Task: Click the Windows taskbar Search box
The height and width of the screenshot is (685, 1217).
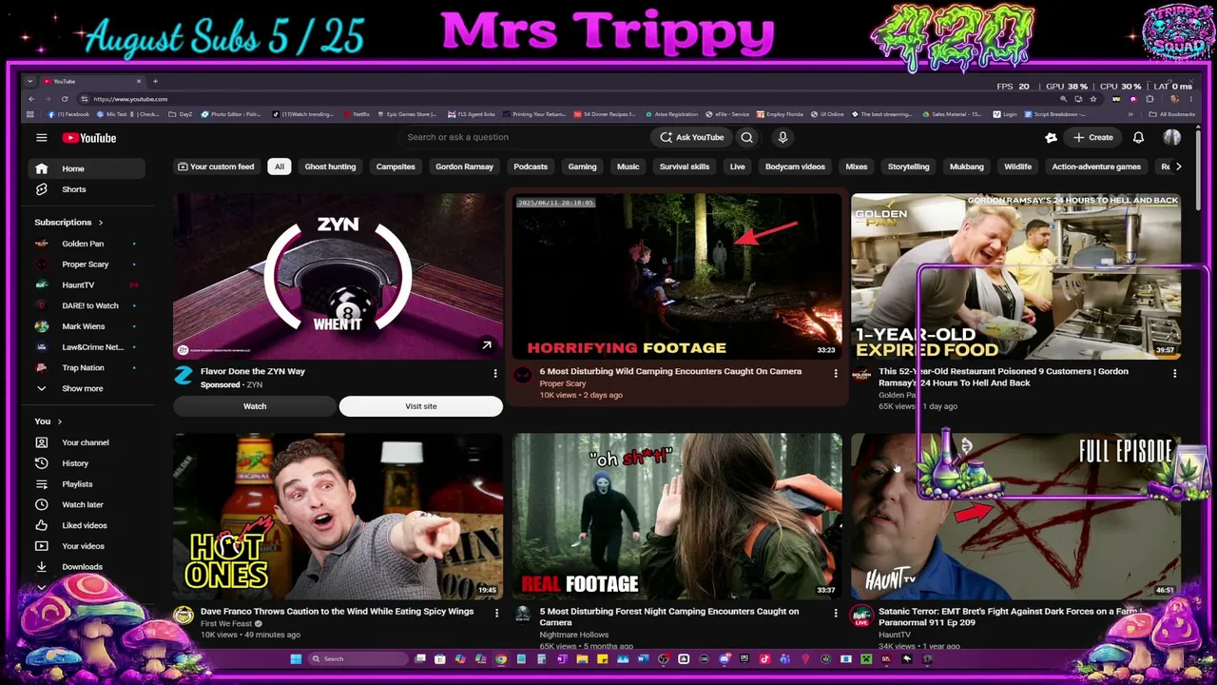Action: [359, 658]
